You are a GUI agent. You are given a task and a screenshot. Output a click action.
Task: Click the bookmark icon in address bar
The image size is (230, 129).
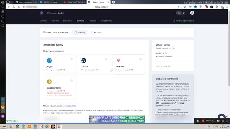[179, 7]
